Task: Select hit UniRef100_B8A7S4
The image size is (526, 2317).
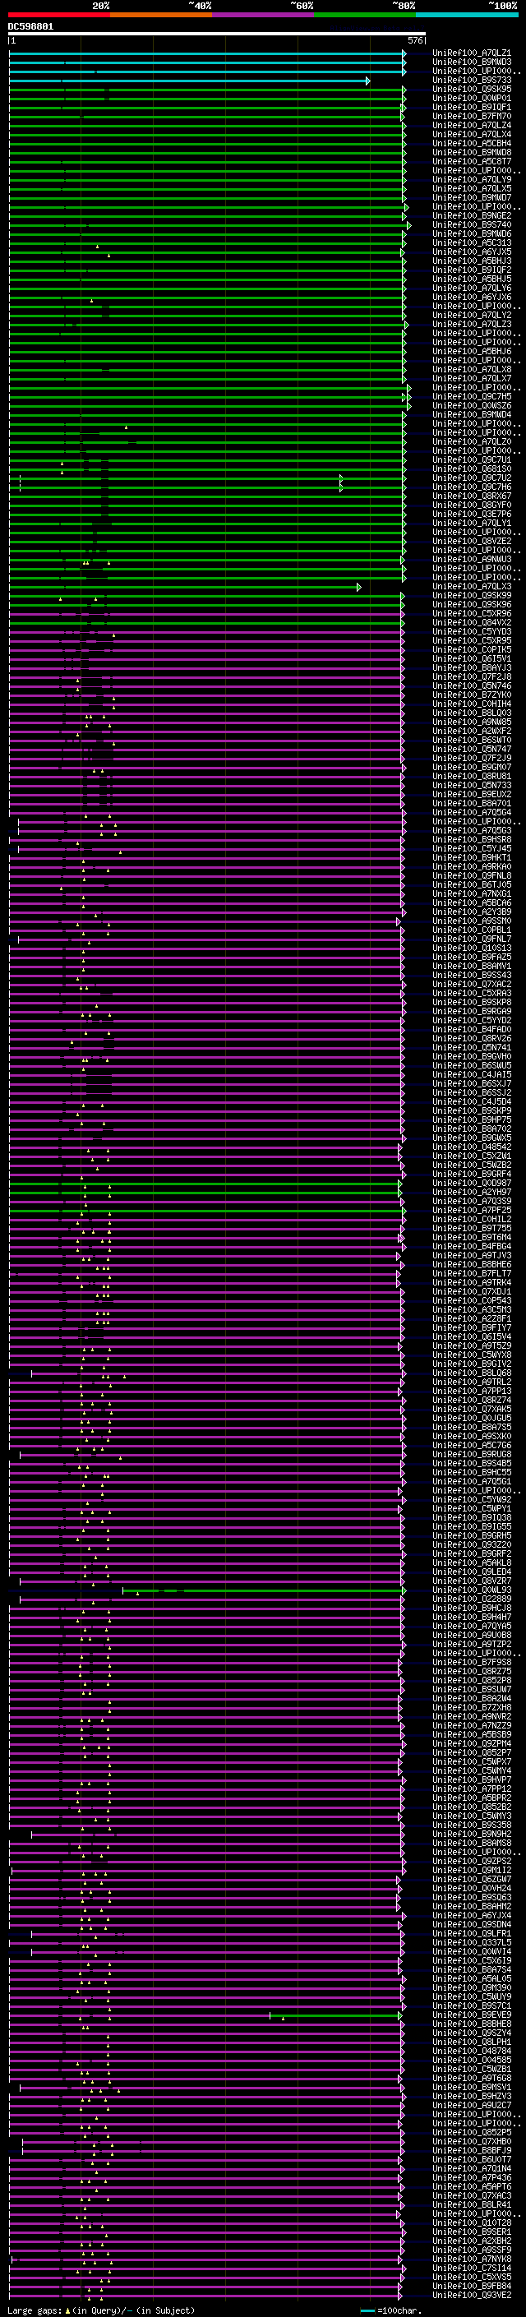Action: click(472, 1969)
